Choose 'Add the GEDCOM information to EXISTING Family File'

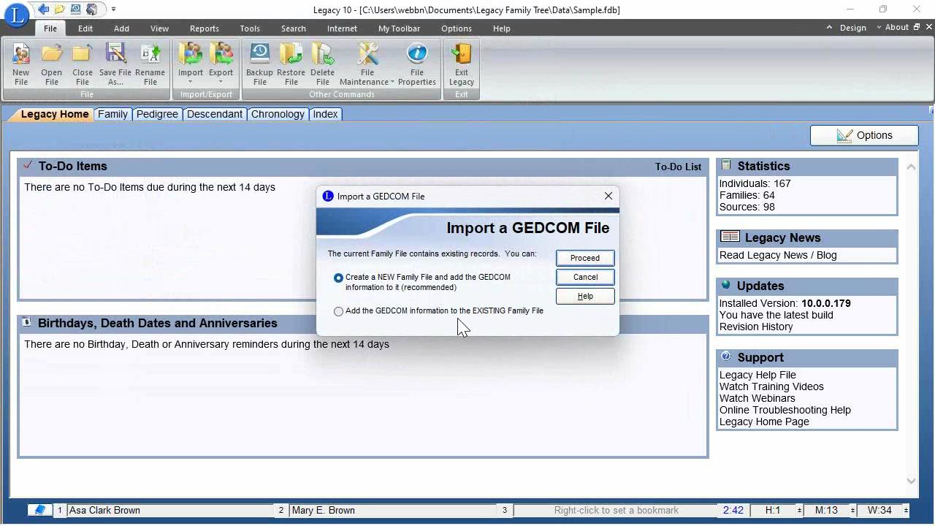coord(338,310)
